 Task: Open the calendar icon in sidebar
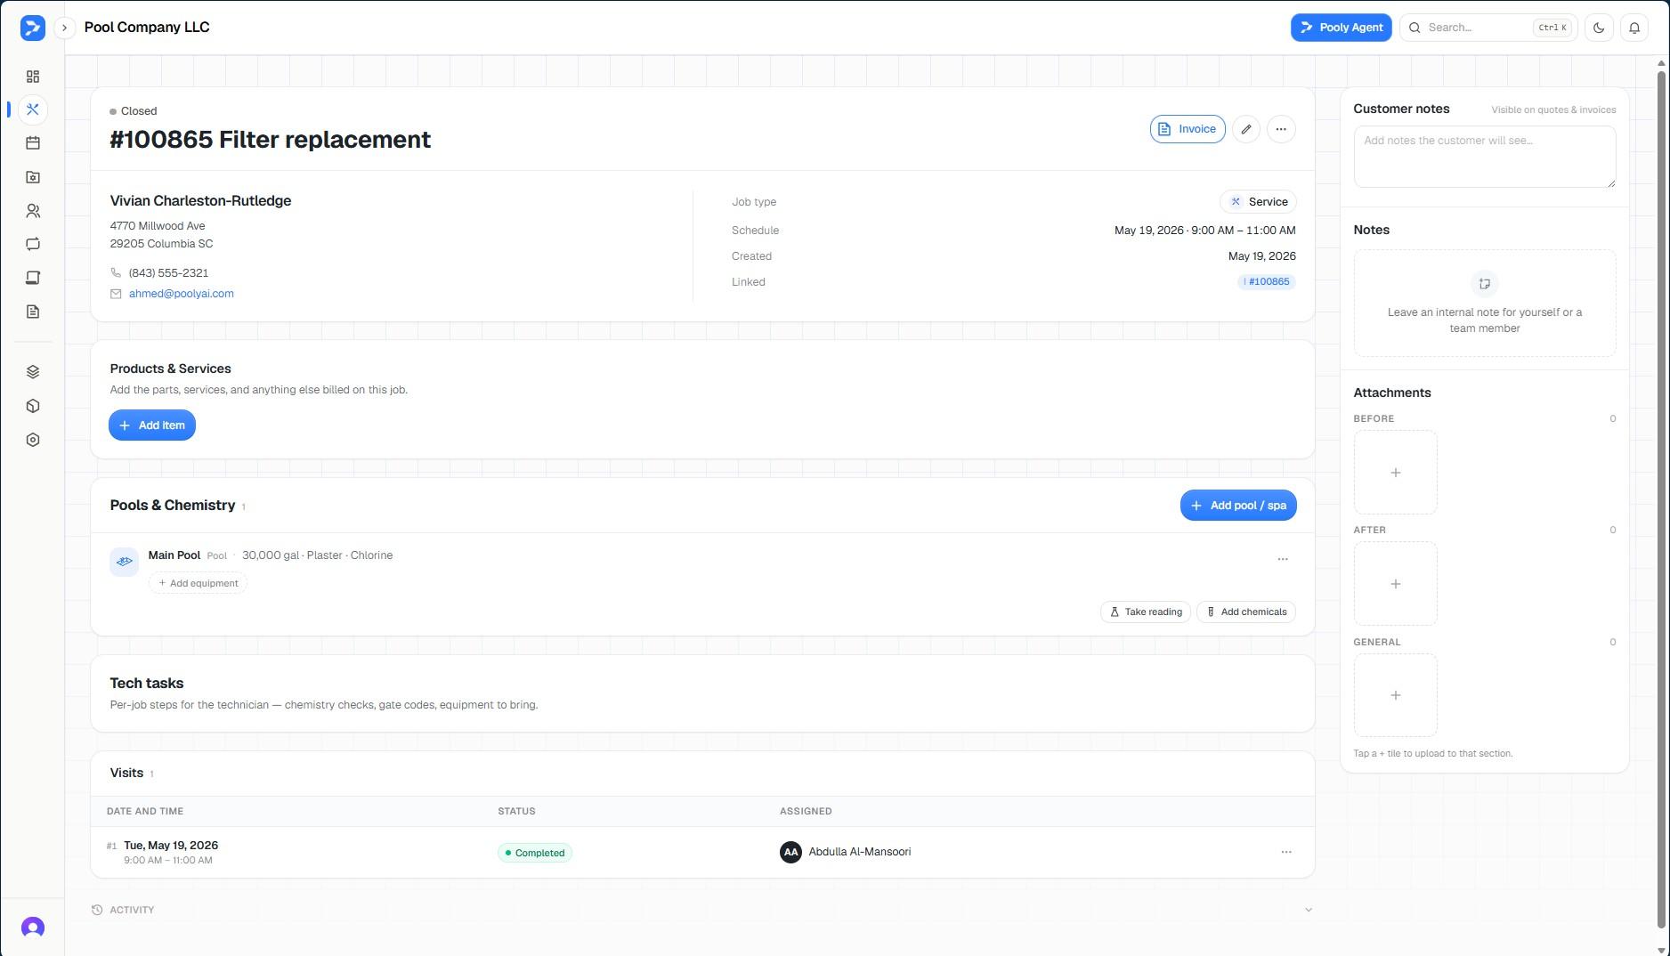33,143
